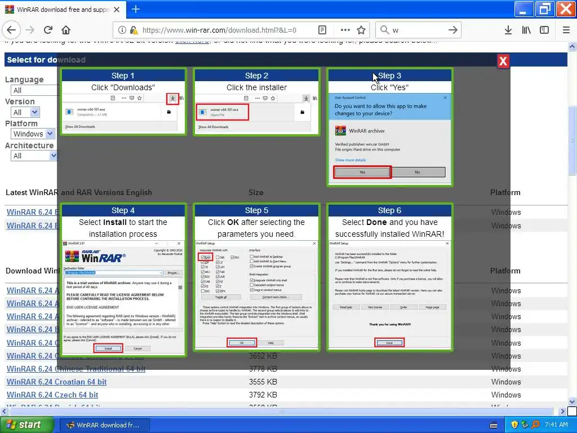Click the vertical scrollbar thumb
This screenshot has width=577, height=433.
572,140
